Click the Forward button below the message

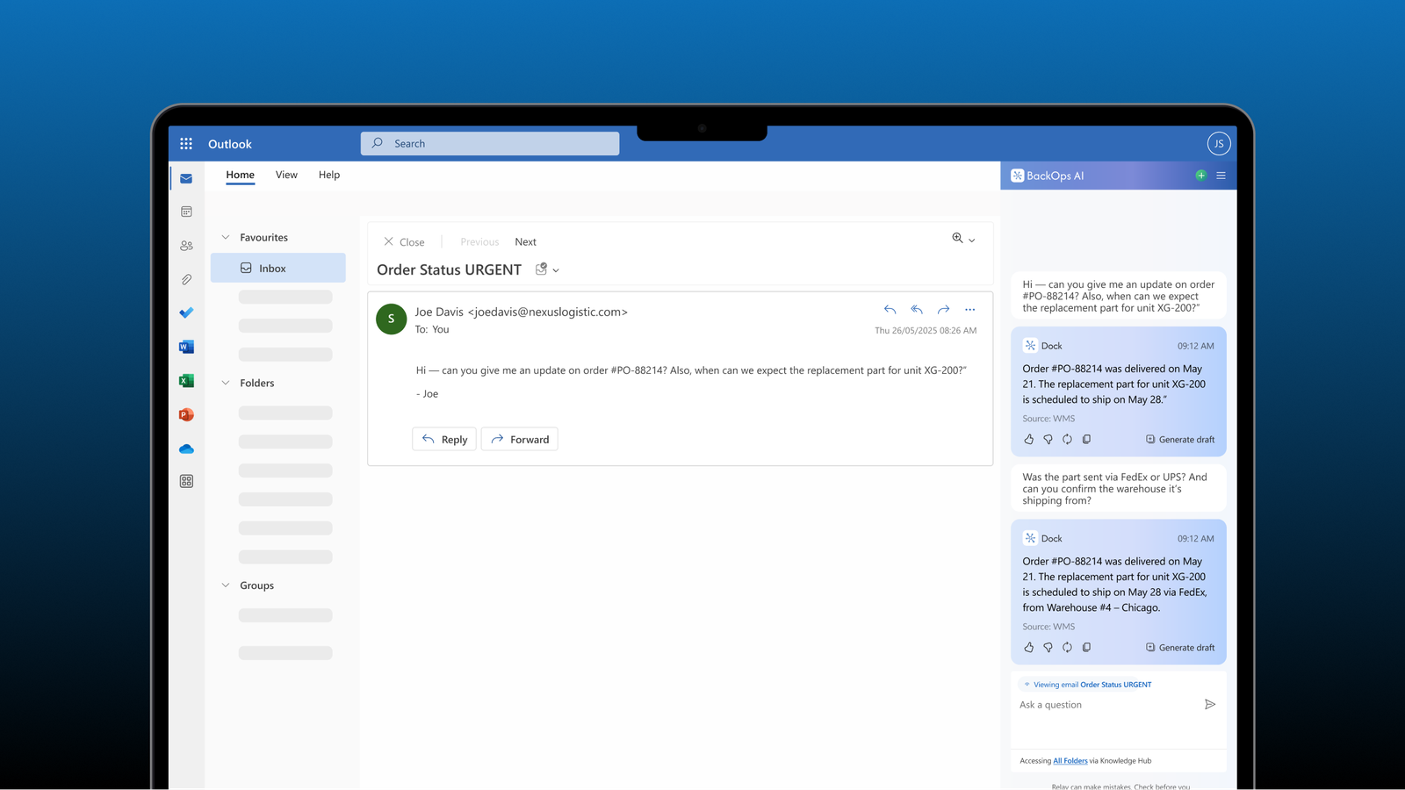point(520,439)
